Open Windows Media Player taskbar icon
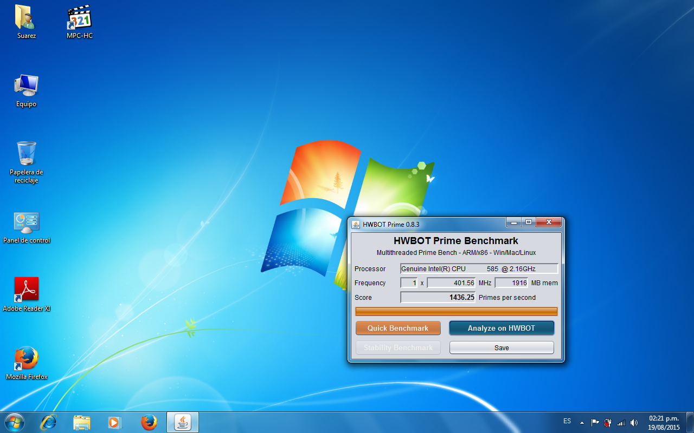 (x=115, y=422)
